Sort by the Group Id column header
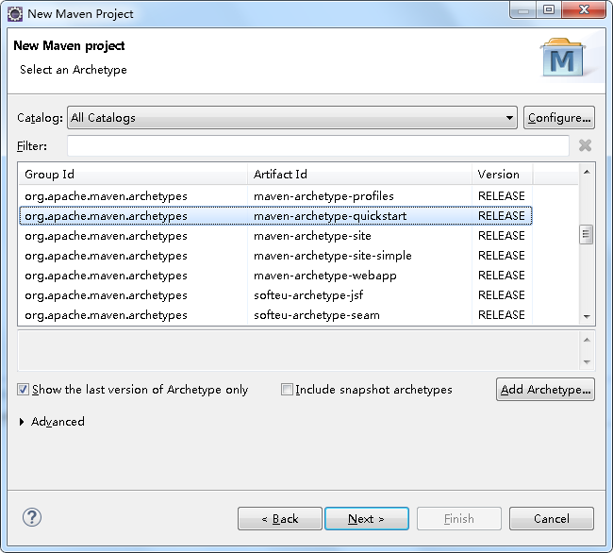Image resolution: width=613 pixels, height=553 pixels. [x=133, y=174]
